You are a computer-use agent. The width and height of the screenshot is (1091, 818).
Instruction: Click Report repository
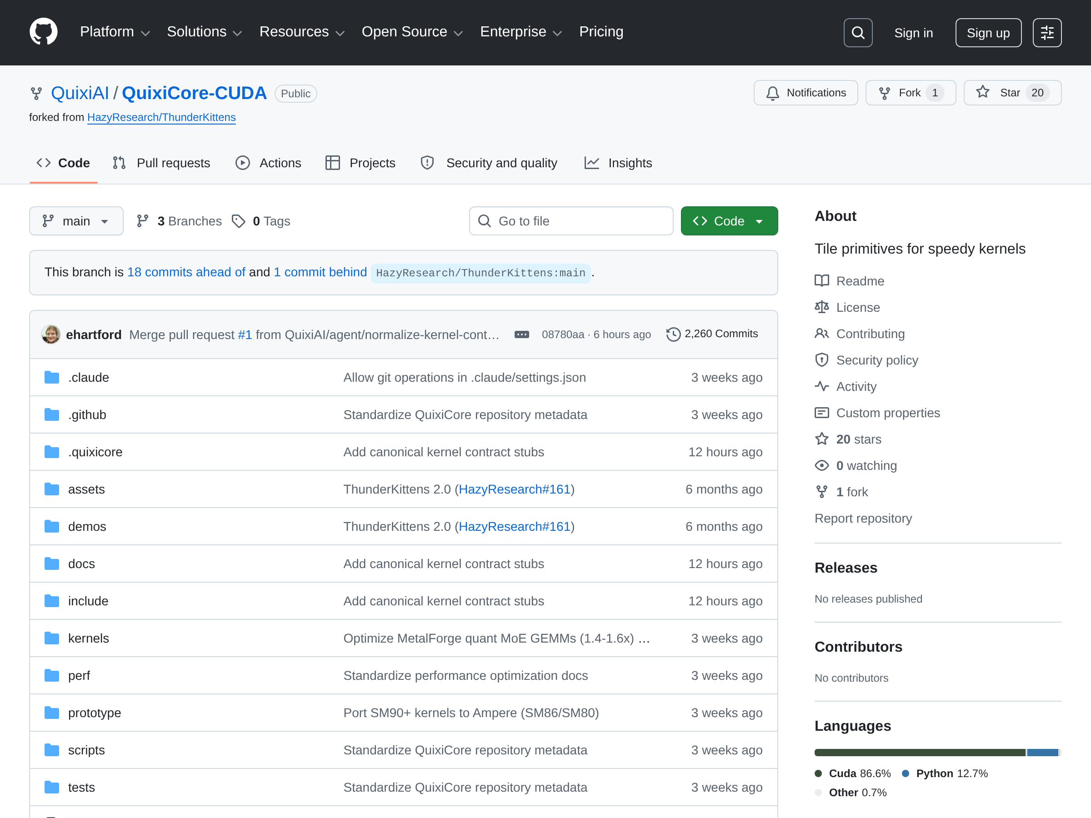[863, 518]
